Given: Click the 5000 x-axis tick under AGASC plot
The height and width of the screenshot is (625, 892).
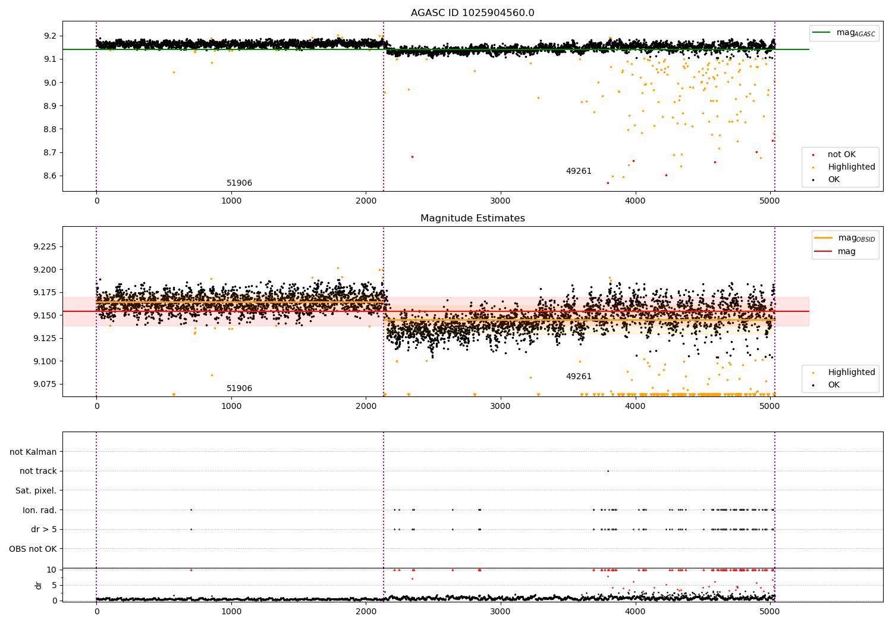Looking at the screenshot, I should 770,201.
